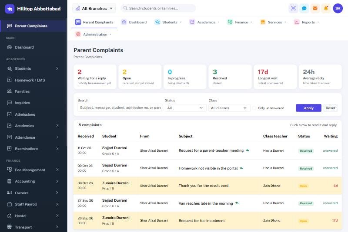The image size is (348, 232).
Task: Click the Homework / LMS icon in sidebar
Action: pos(9,80)
